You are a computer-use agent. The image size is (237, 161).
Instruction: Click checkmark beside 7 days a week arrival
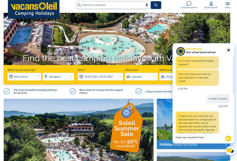[139, 91]
